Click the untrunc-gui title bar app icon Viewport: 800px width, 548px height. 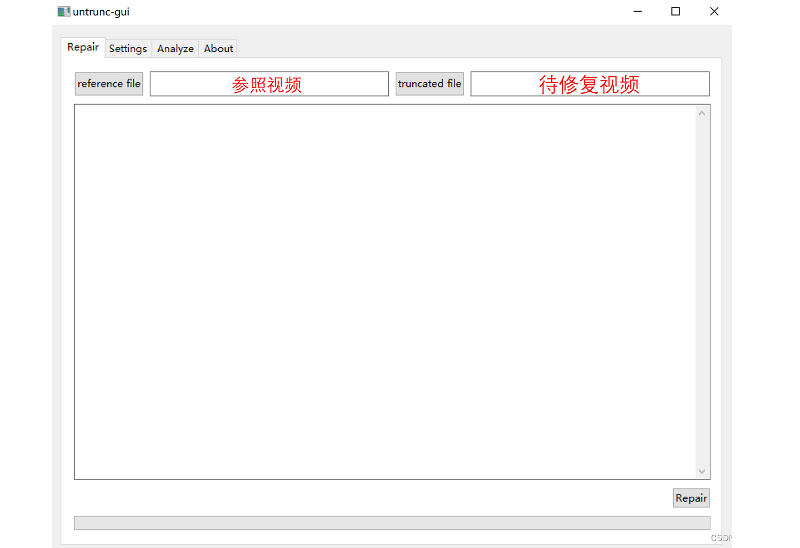tap(64, 11)
